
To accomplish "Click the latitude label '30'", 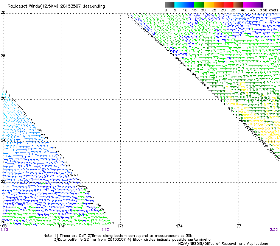I will pyautogui.click(x=3, y=12).
